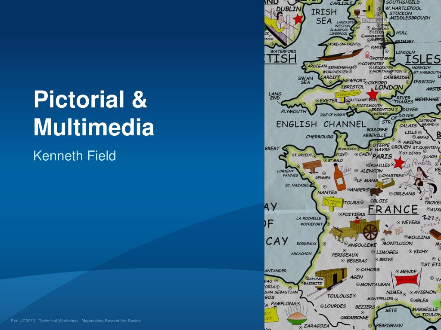Screen dimensions: 441x330
Task: Click the 'RIVER THAMES' label
Action: tap(403, 100)
